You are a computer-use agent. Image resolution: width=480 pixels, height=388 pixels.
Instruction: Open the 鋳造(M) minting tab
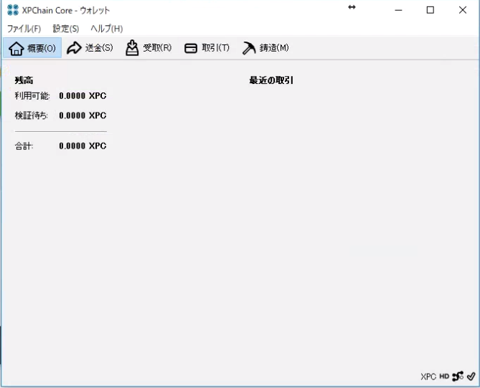click(x=265, y=48)
